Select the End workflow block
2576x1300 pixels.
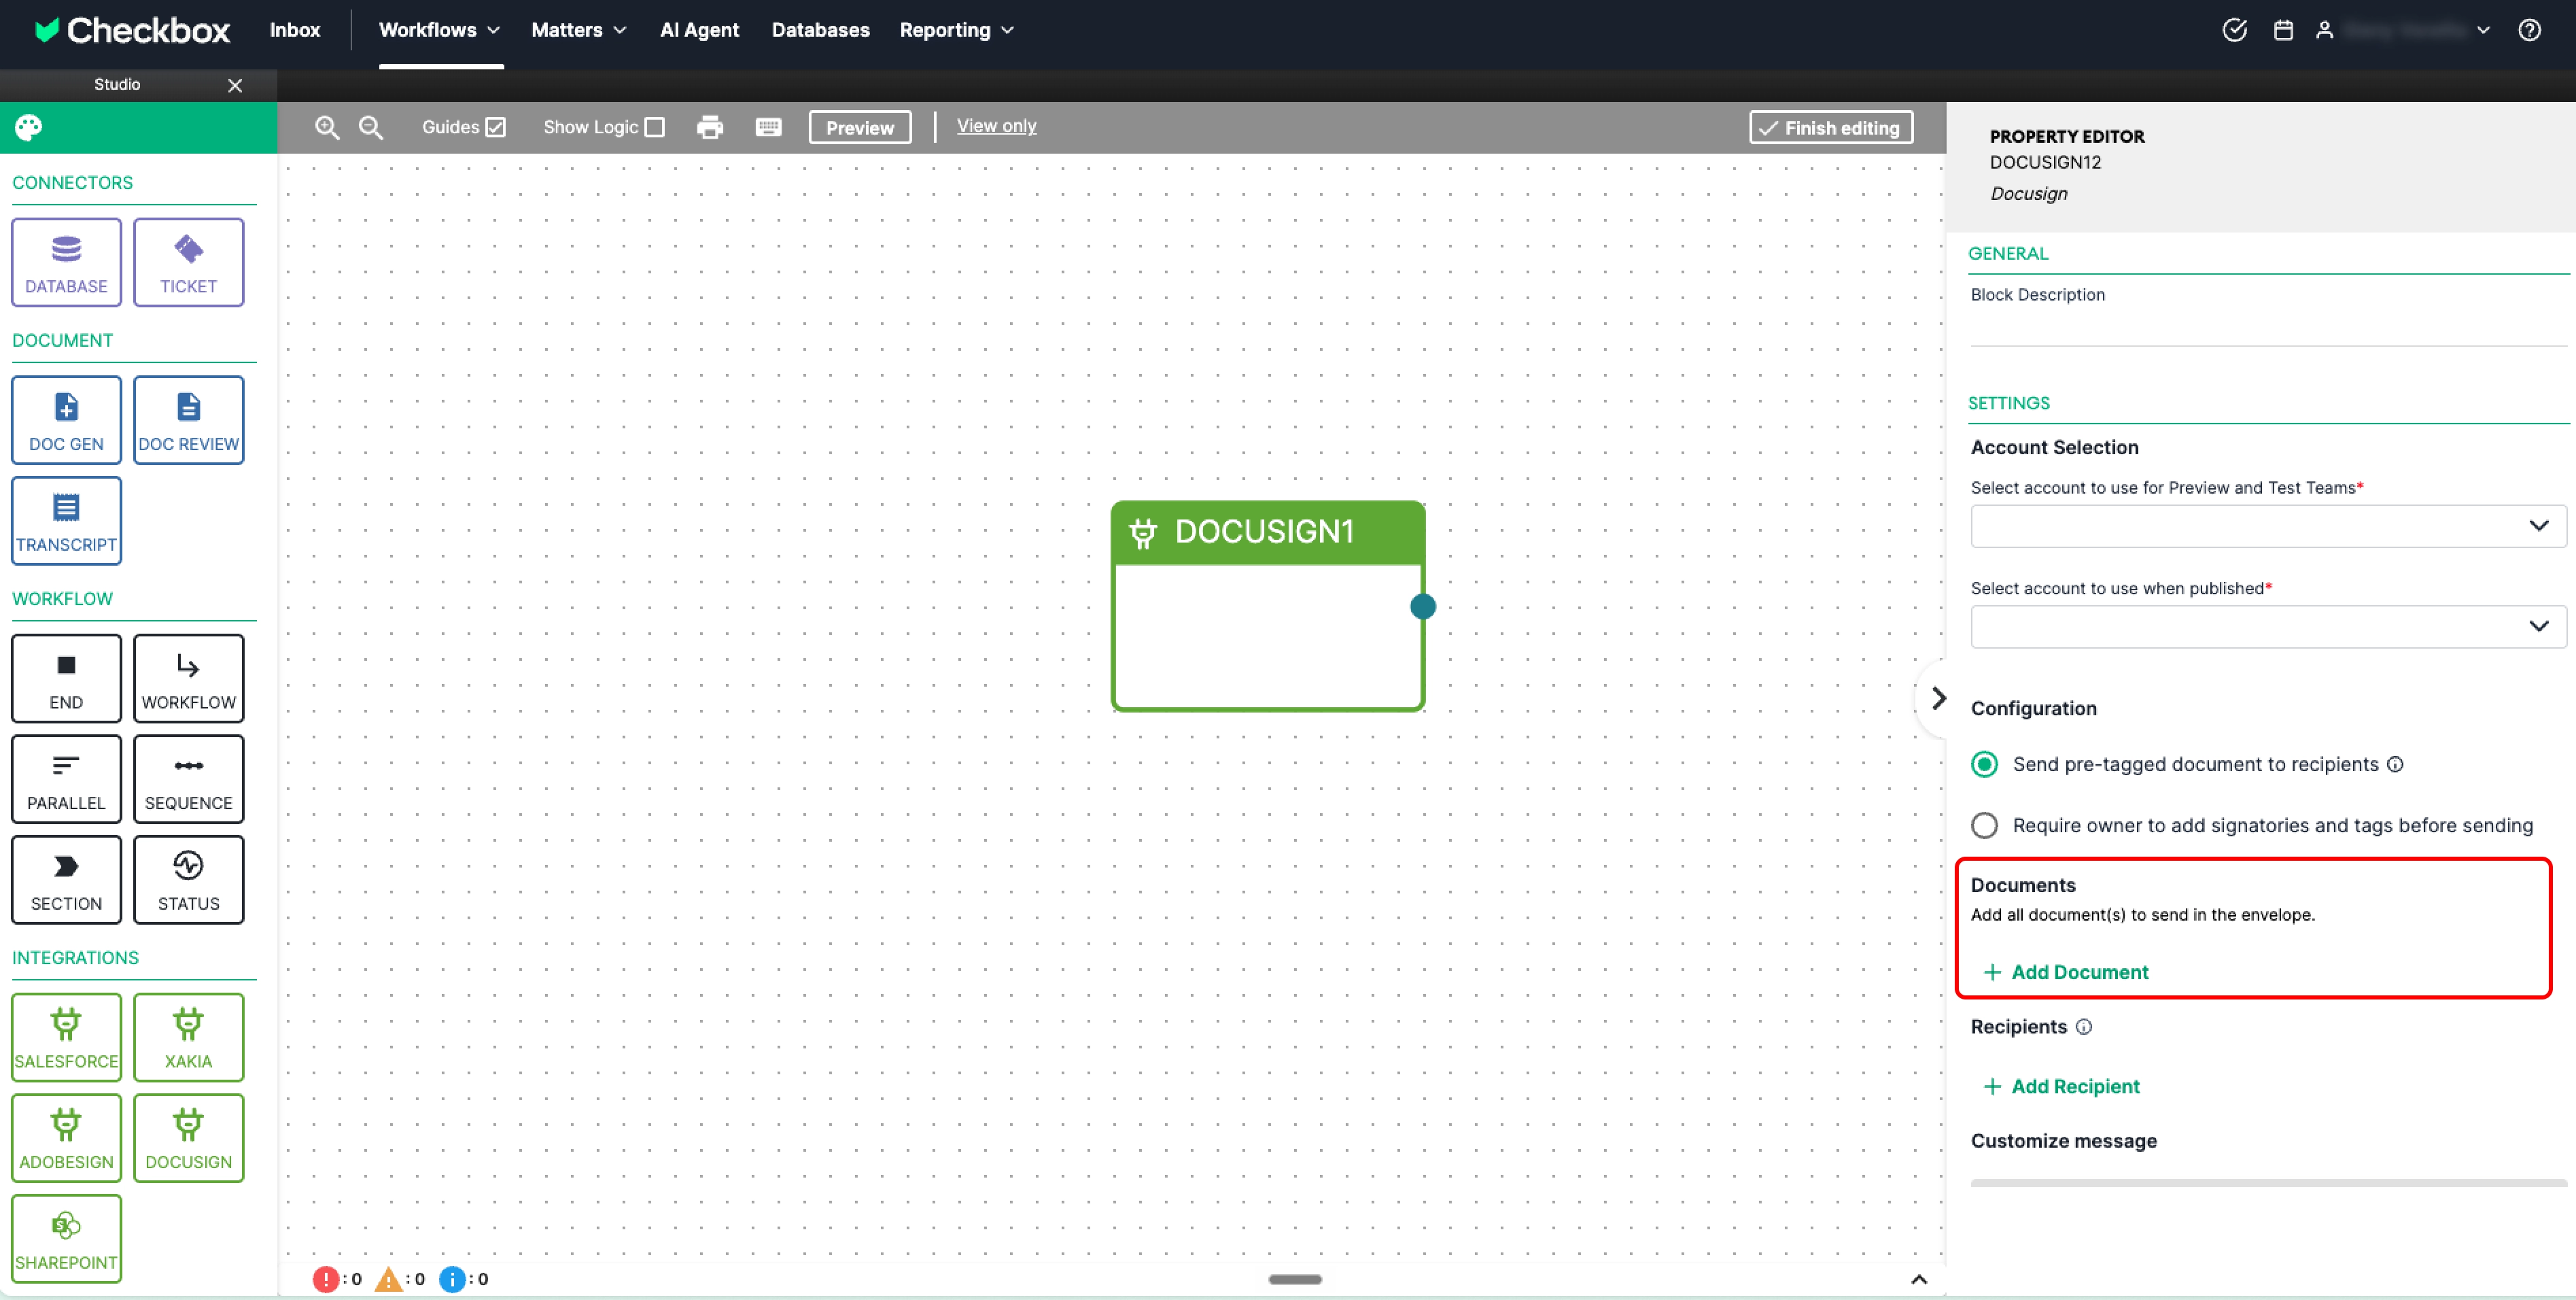click(66, 679)
